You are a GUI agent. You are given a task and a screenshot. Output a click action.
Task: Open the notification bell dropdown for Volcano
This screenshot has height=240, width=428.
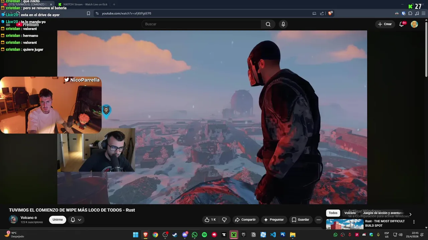76,220
